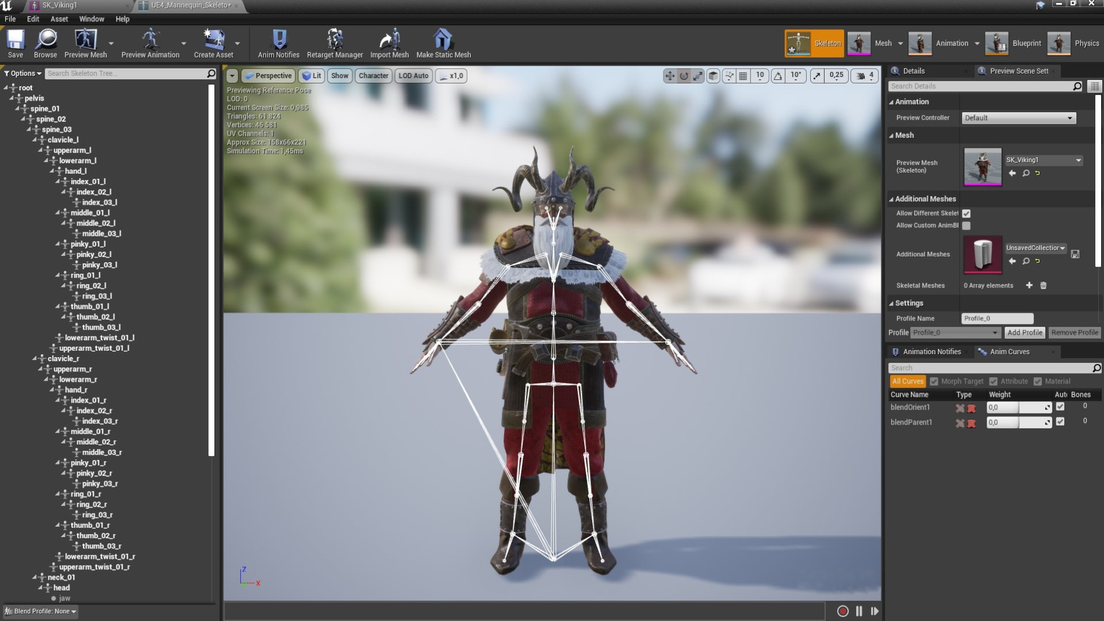Open the Preview Controller dropdown set to Default
Viewport: 1104px width, 621px height.
point(1018,117)
